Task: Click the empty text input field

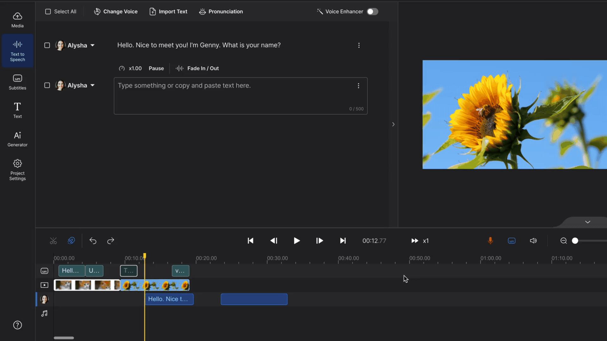Action: pos(241,96)
